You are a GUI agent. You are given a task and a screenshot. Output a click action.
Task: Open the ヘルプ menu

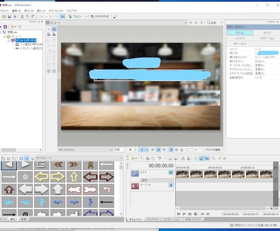tap(72, 10)
